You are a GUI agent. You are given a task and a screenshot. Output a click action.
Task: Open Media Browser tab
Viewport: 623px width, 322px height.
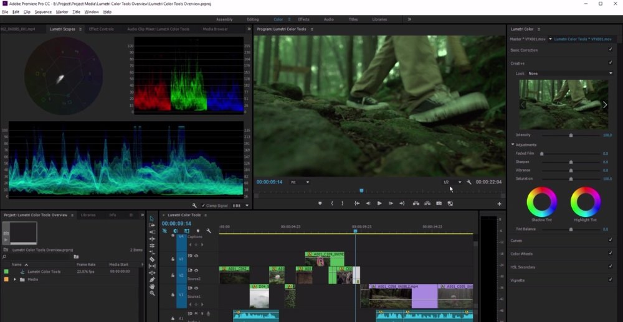pyautogui.click(x=216, y=29)
